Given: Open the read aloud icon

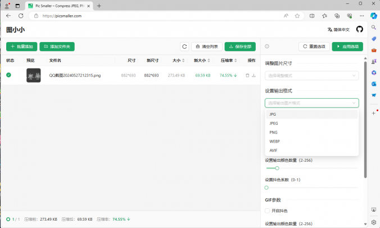Looking at the screenshot, I should pyautogui.click(x=286, y=16).
